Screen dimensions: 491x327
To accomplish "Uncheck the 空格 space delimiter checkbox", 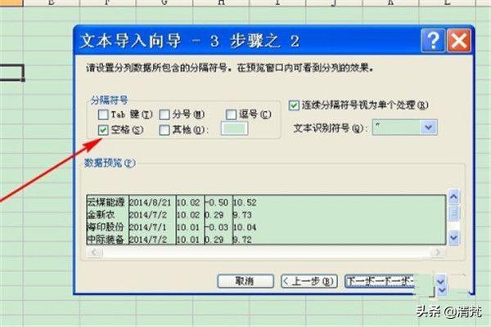I will [103, 130].
